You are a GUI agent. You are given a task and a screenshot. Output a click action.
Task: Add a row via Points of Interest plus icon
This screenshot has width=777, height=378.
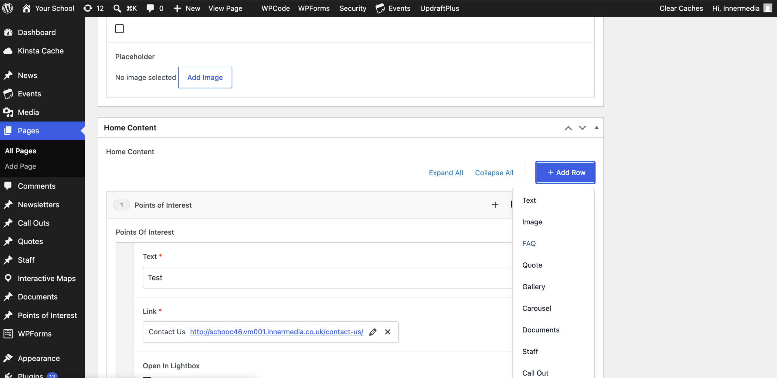(x=495, y=205)
